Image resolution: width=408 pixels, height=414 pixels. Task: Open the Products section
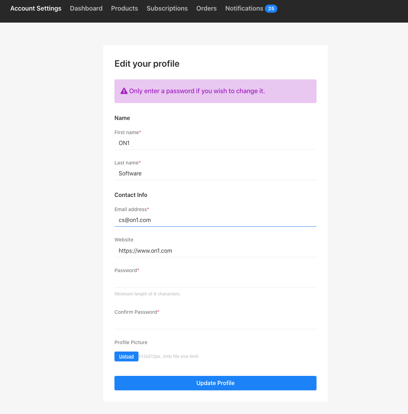point(124,8)
